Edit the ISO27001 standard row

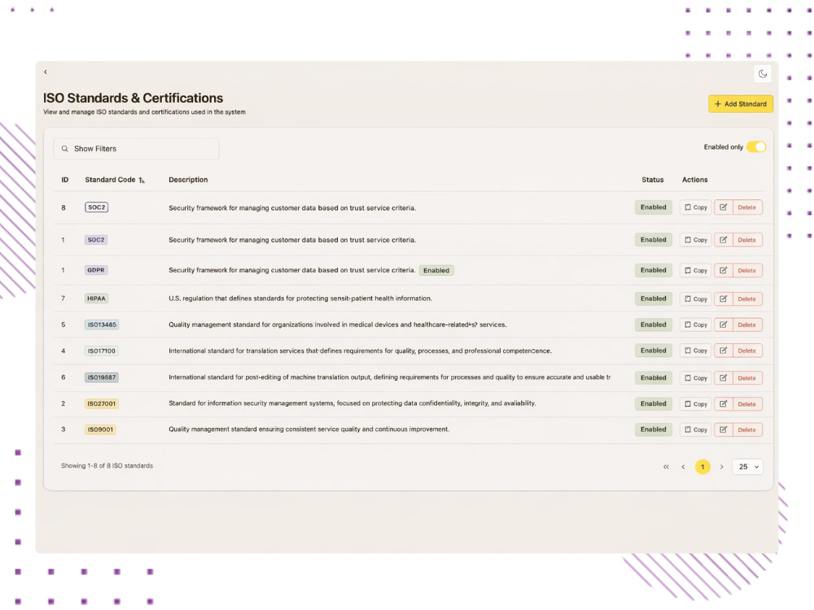click(x=723, y=404)
